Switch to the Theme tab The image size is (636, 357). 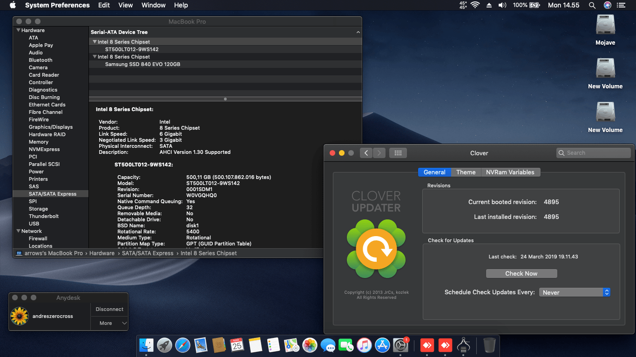466,172
